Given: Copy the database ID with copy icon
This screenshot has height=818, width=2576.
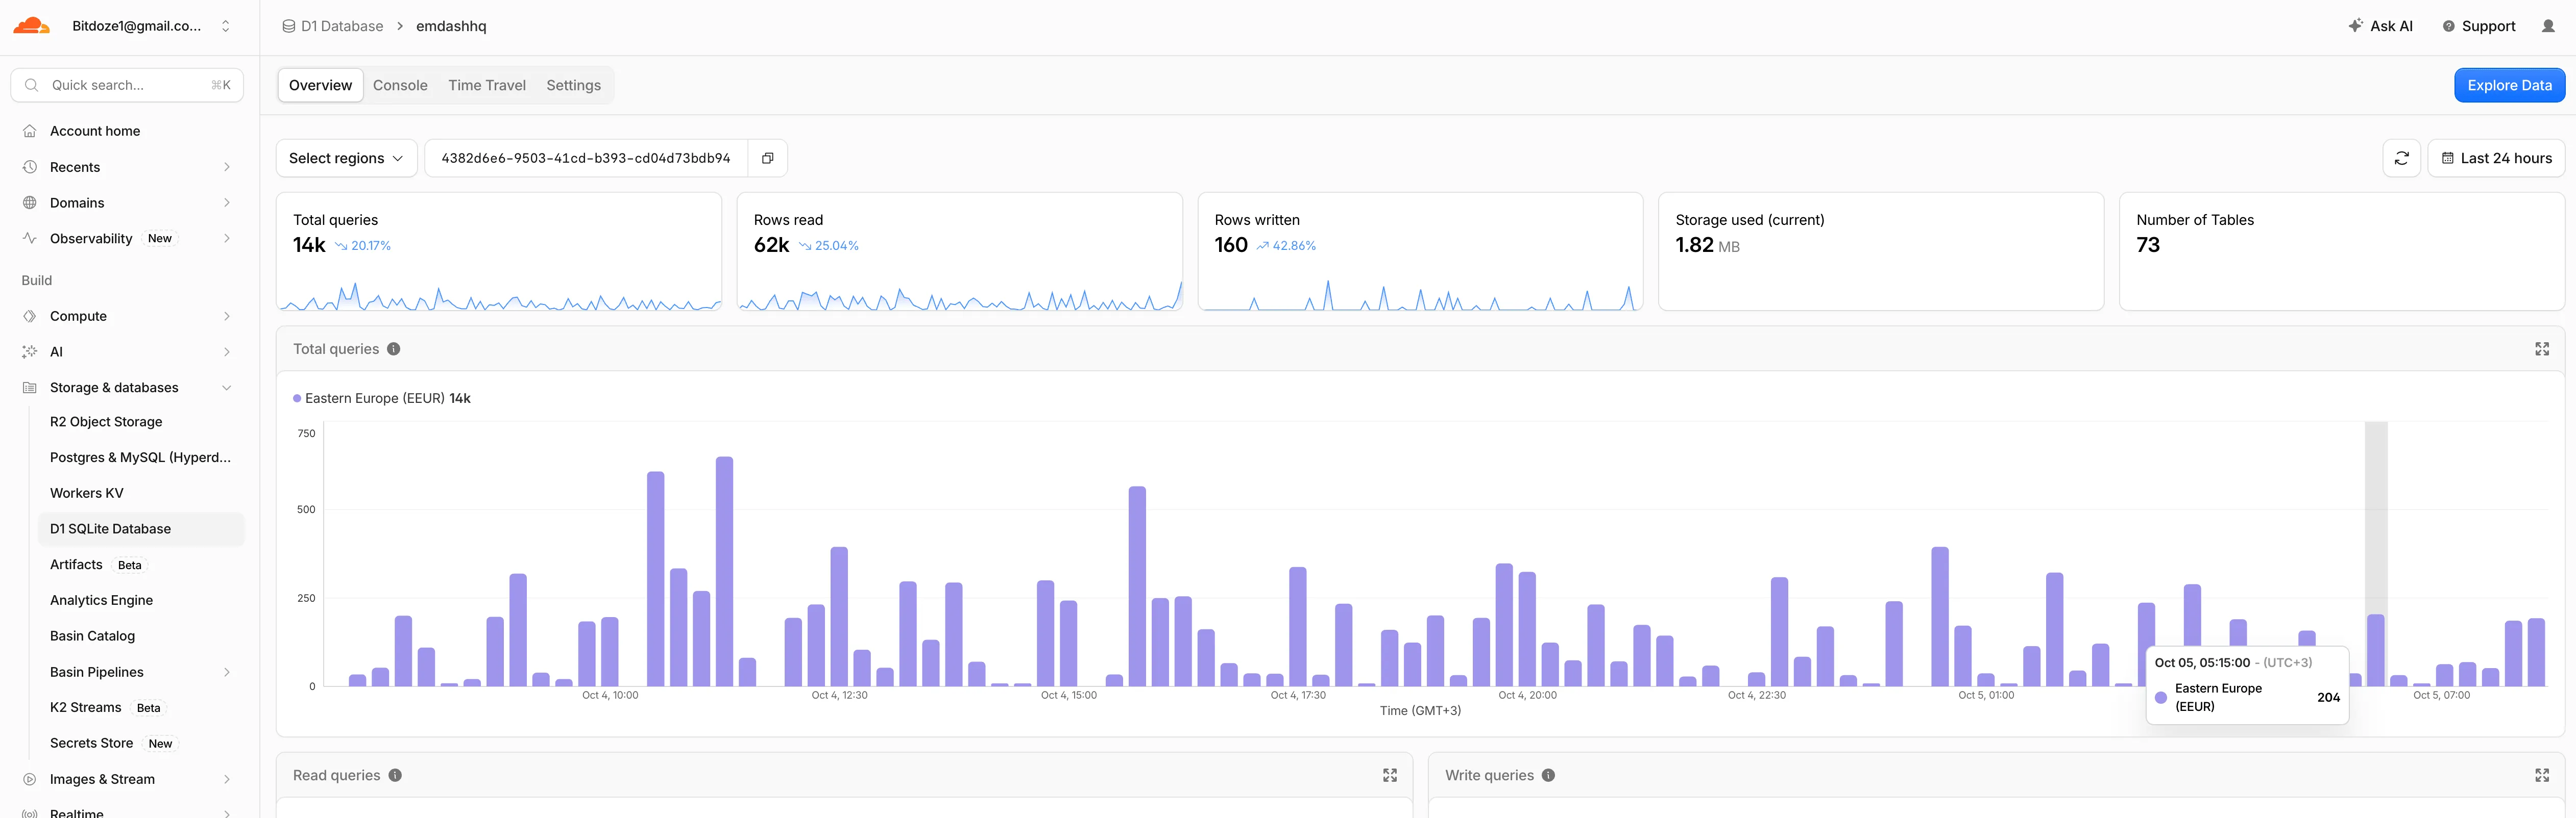Looking at the screenshot, I should tap(767, 158).
